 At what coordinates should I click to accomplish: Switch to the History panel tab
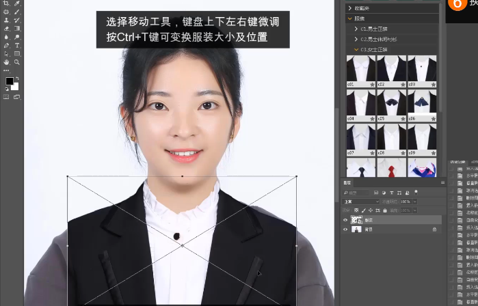click(x=458, y=162)
